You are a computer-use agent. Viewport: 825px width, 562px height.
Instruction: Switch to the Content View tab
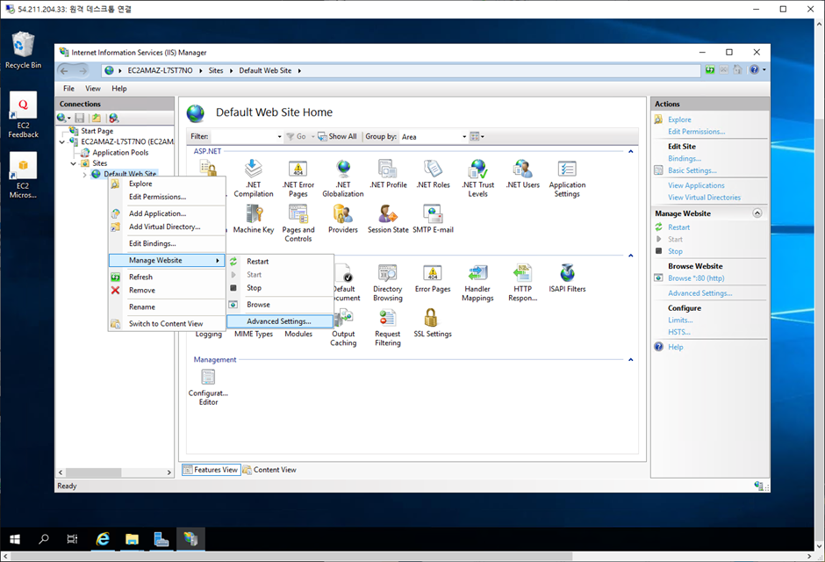point(269,470)
